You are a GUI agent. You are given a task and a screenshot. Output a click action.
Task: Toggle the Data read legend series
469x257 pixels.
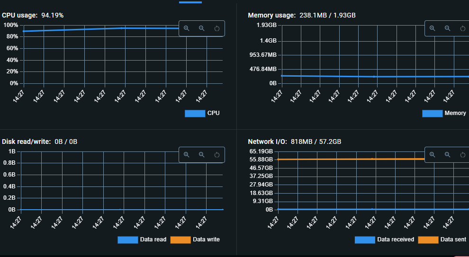pyautogui.click(x=142, y=239)
